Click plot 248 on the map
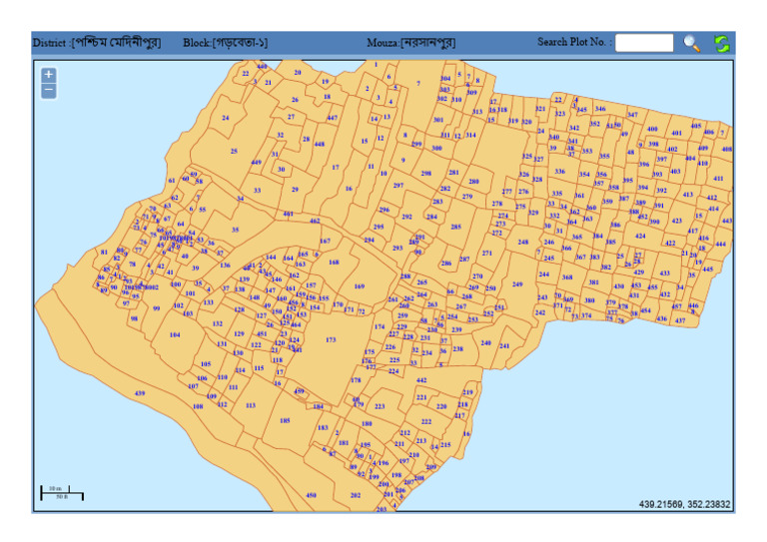The height and width of the screenshot is (542, 767). tap(523, 243)
